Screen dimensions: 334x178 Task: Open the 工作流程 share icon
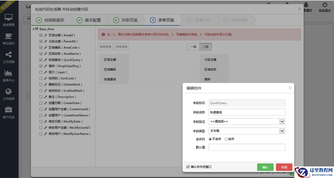click(9, 55)
